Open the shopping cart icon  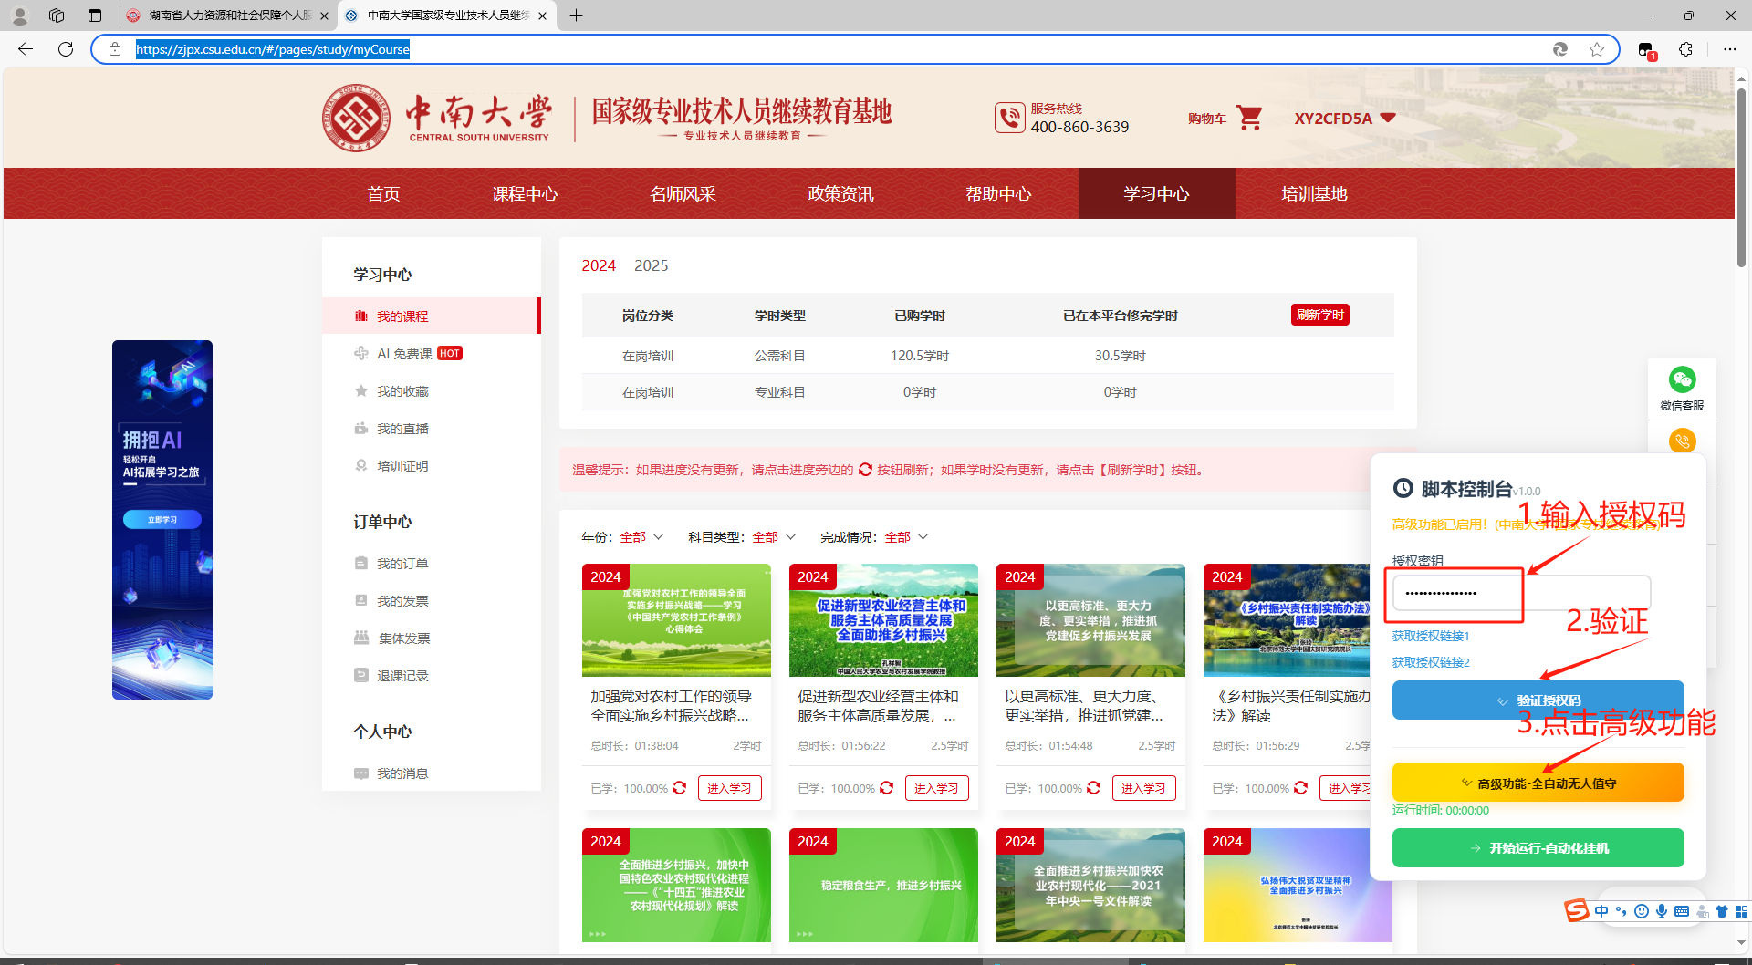(1249, 118)
